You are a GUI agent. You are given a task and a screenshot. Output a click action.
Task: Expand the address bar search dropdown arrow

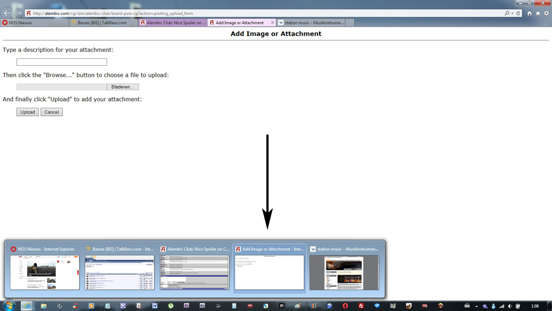513,13
